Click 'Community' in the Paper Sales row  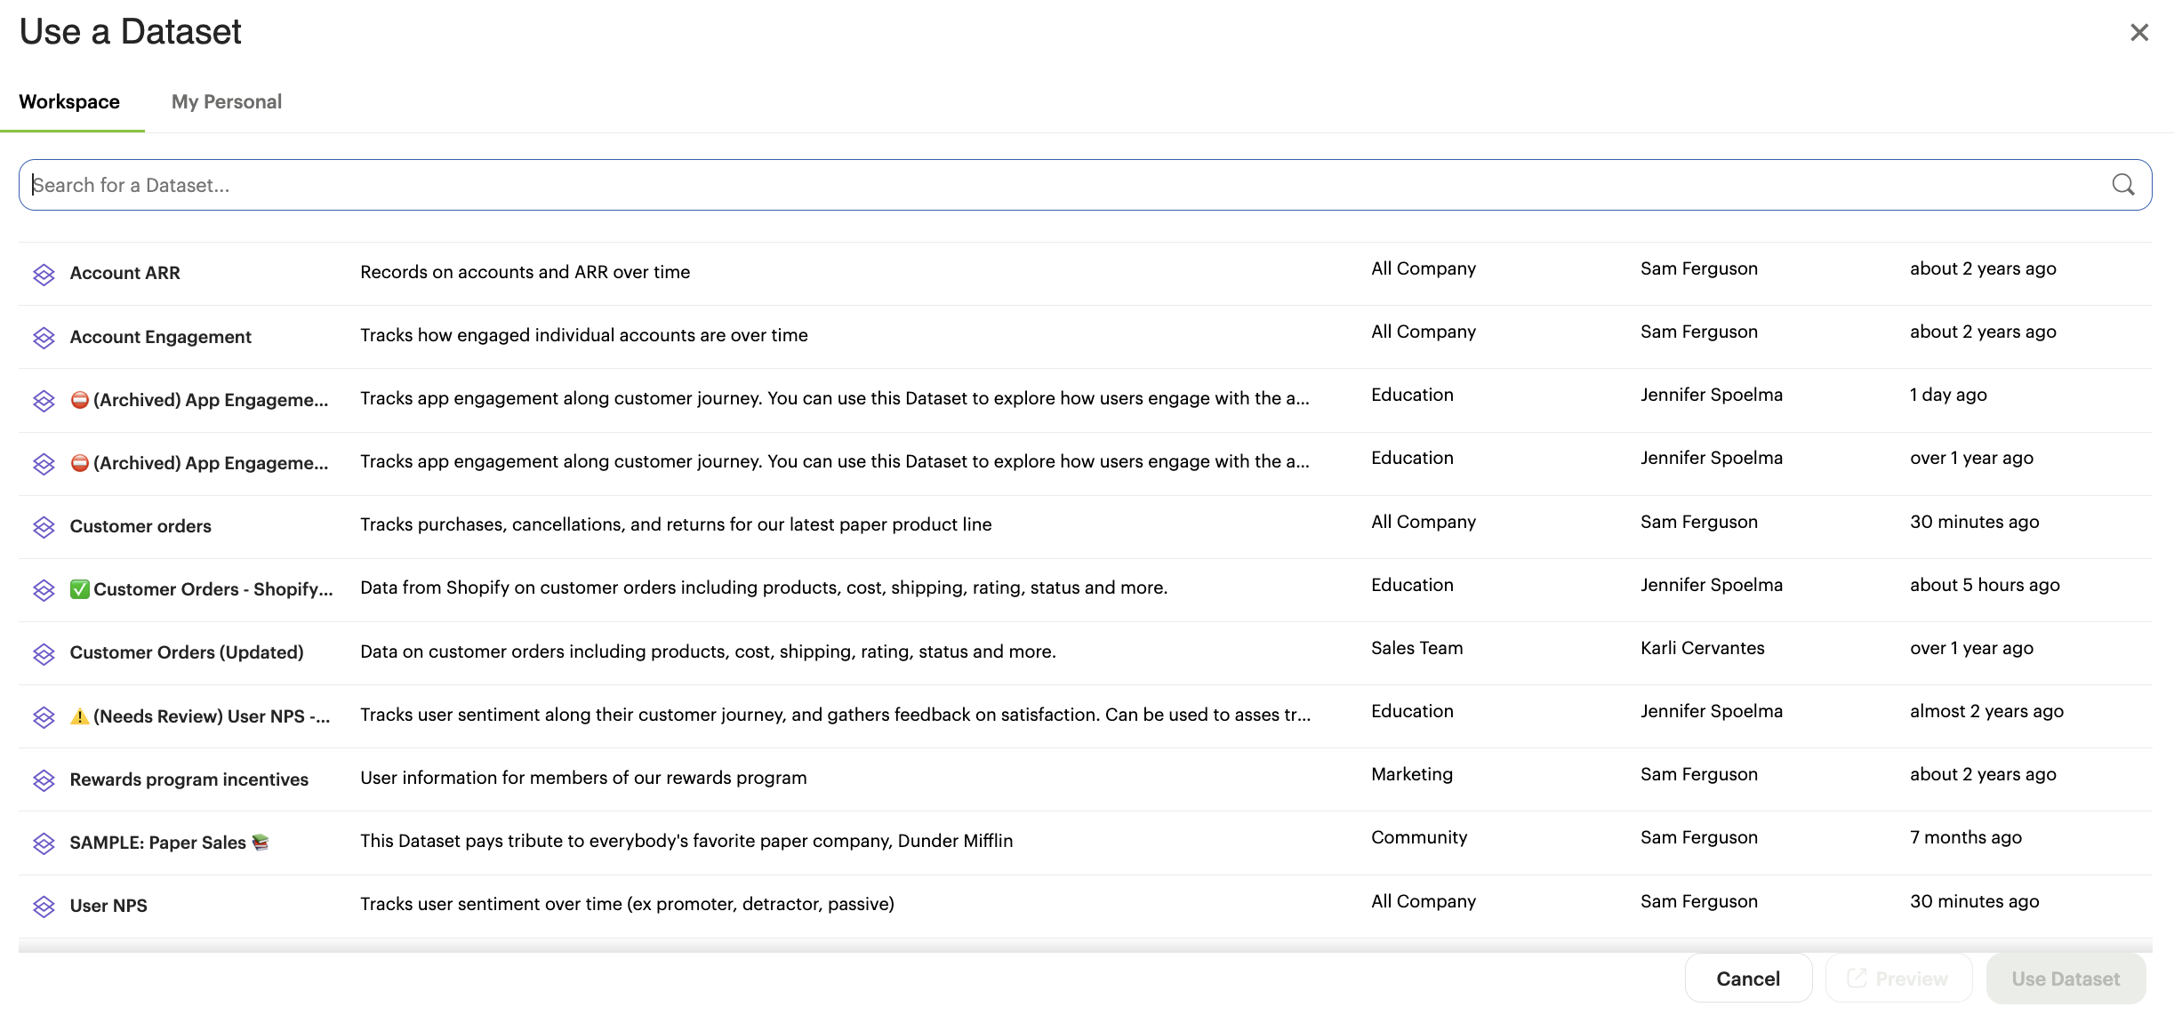1419,837
